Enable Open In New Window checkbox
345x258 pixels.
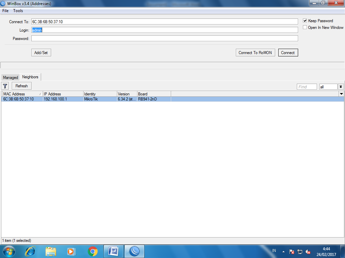click(x=305, y=27)
